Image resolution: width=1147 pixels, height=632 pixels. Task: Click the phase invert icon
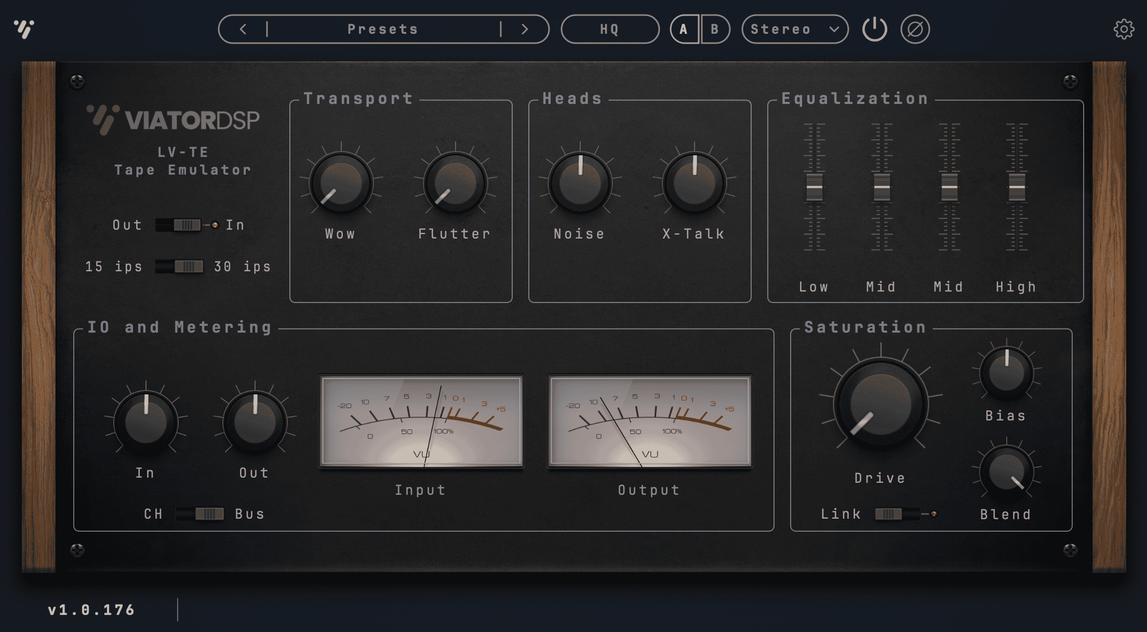(x=915, y=29)
